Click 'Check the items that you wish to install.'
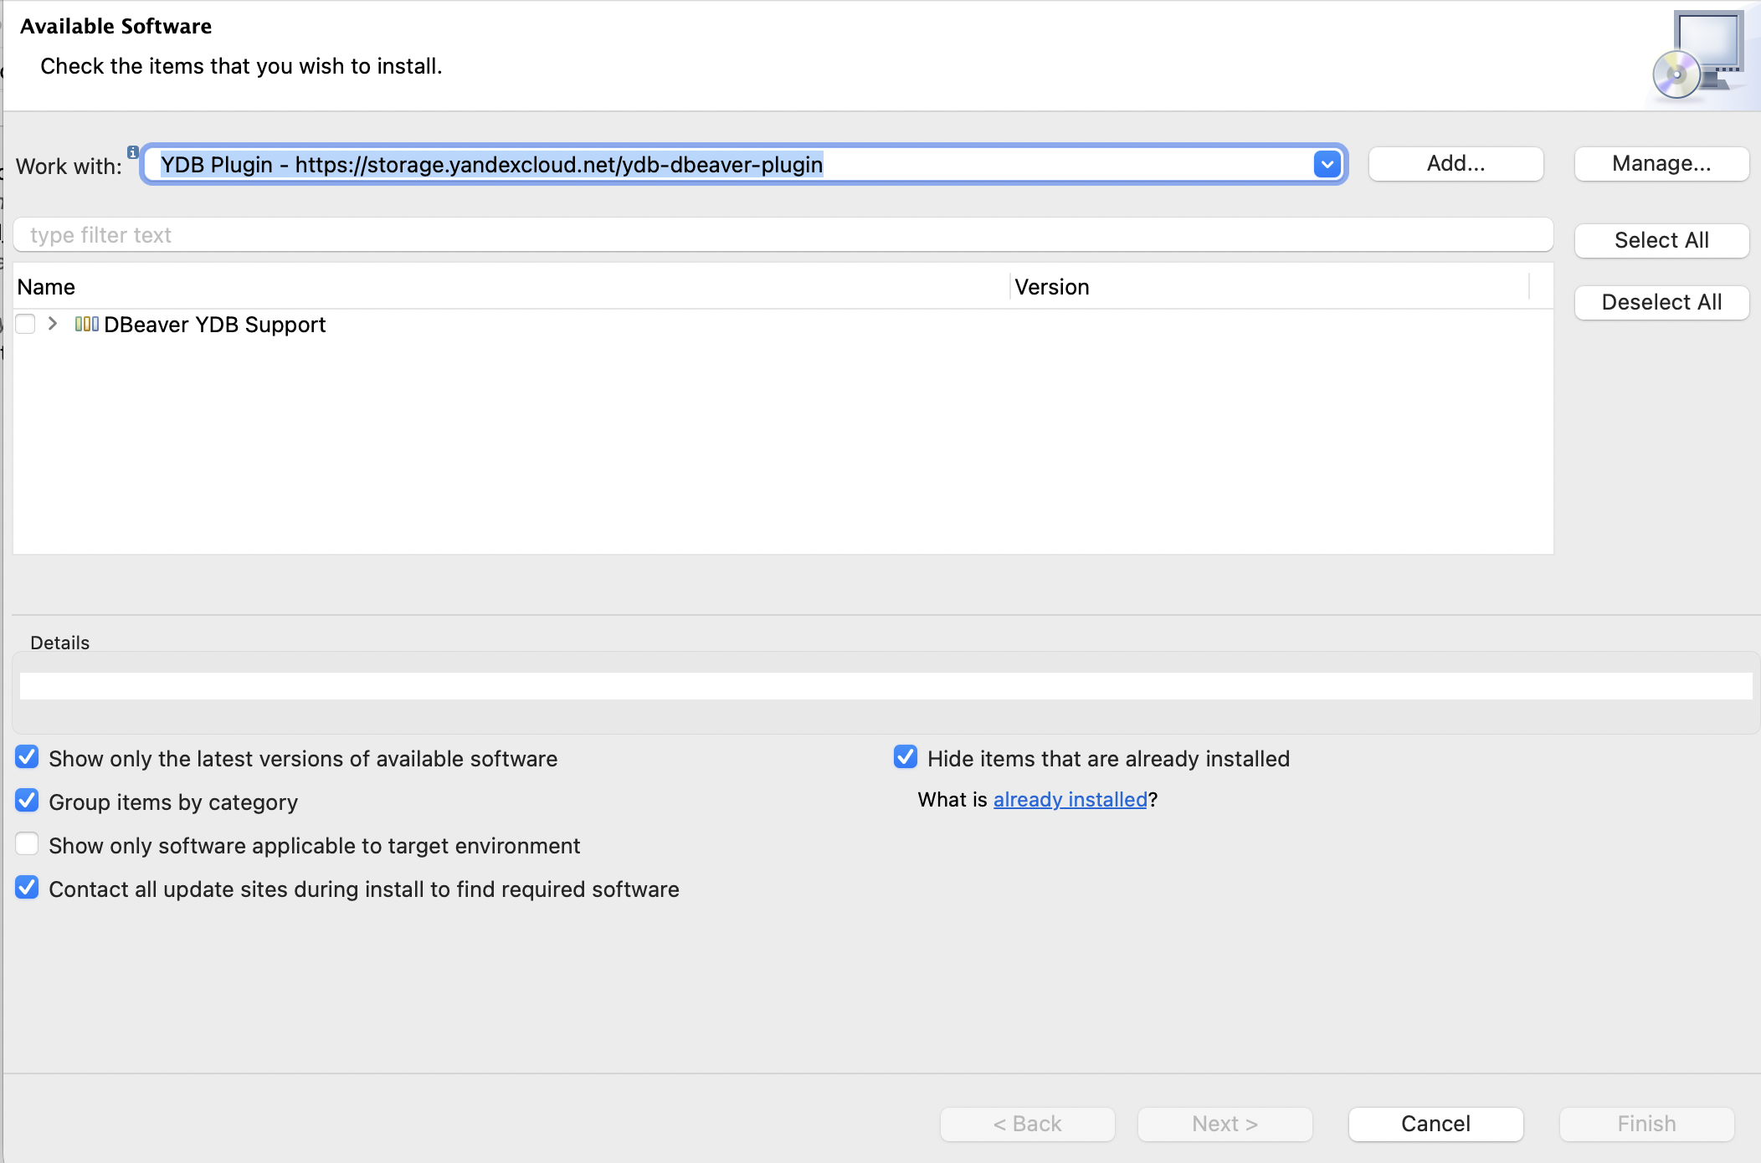1761x1163 pixels. coord(241,66)
